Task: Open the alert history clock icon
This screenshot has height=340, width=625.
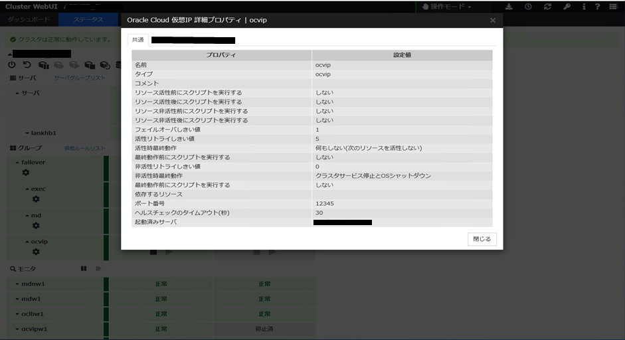Action: click(527, 7)
